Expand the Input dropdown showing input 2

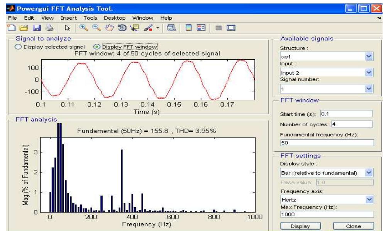(369, 72)
